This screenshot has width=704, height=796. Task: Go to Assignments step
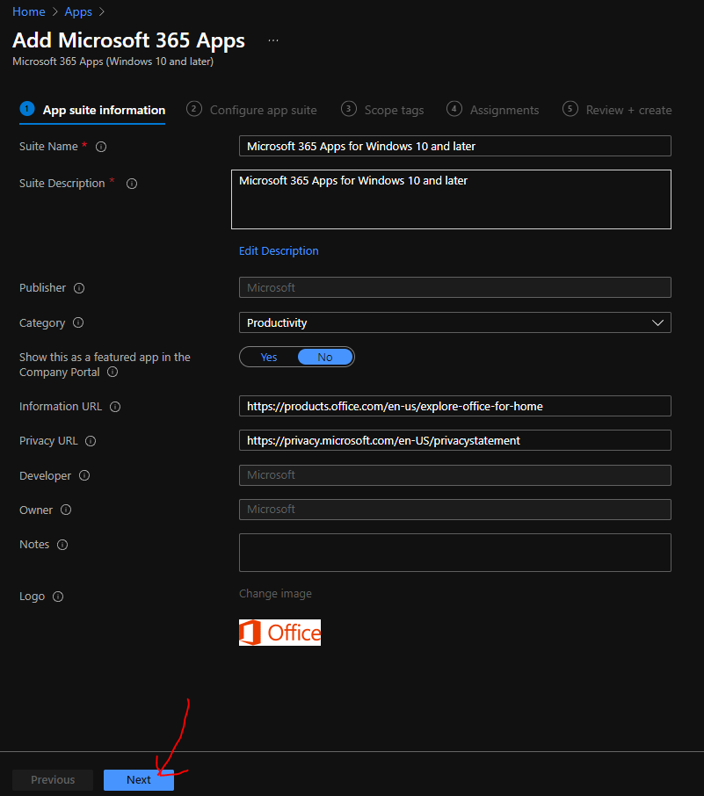click(x=493, y=110)
